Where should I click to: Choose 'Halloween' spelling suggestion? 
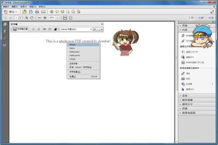click(83, 52)
